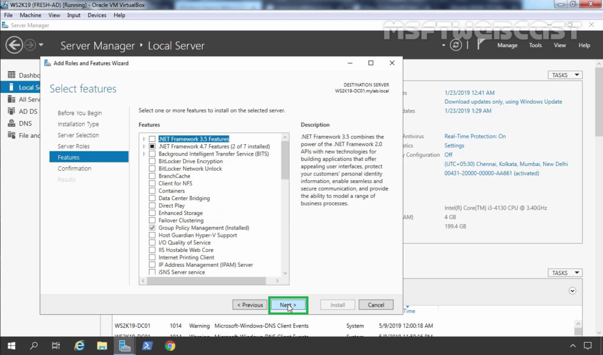Open the notifications flag in Server Manager
Screen dimensions: 603x355
481,45
